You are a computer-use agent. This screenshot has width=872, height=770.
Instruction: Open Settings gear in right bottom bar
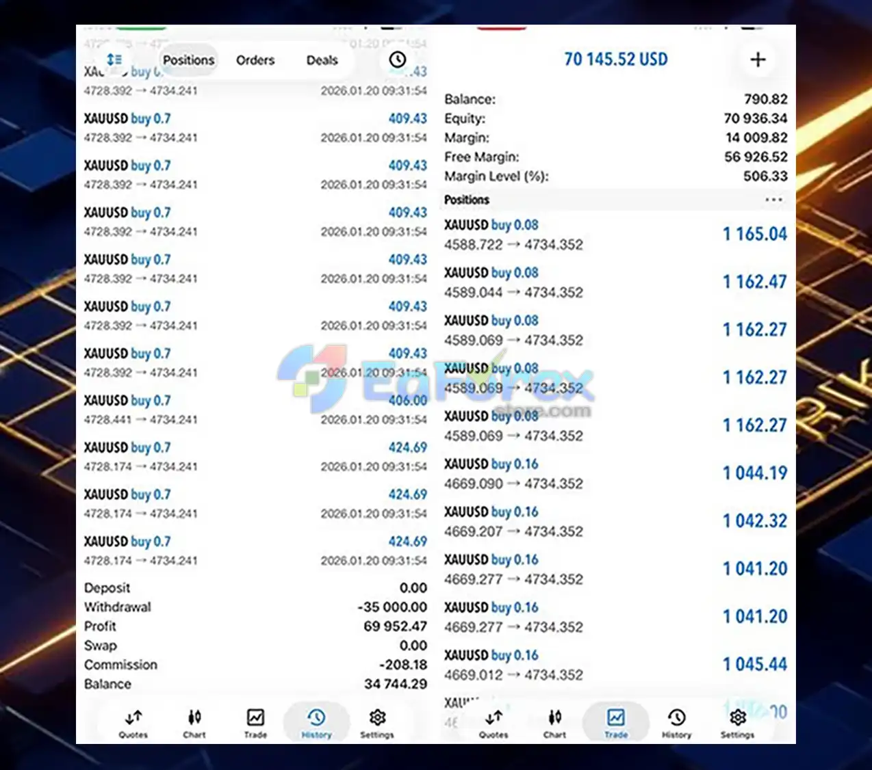pos(737,723)
